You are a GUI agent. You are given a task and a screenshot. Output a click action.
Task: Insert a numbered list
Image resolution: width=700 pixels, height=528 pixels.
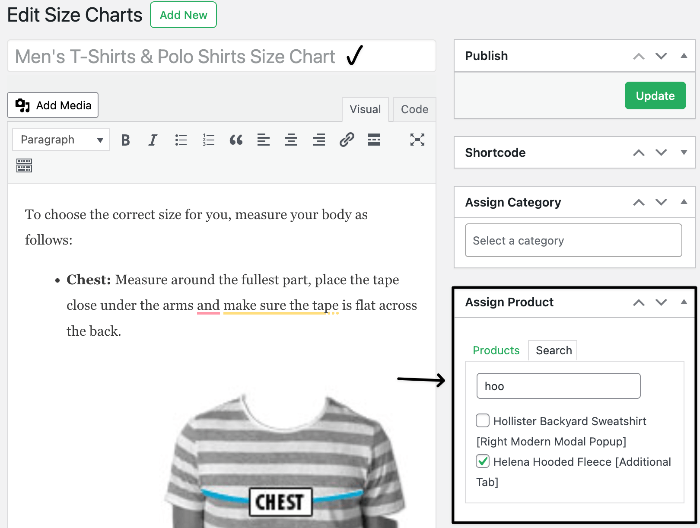click(x=208, y=140)
